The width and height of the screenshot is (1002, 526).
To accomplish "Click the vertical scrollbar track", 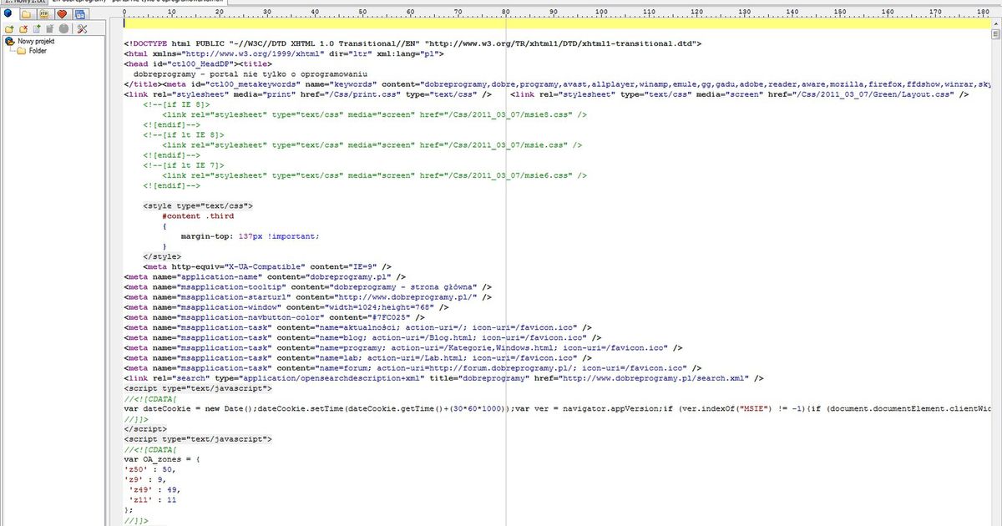I will [995, 250].
